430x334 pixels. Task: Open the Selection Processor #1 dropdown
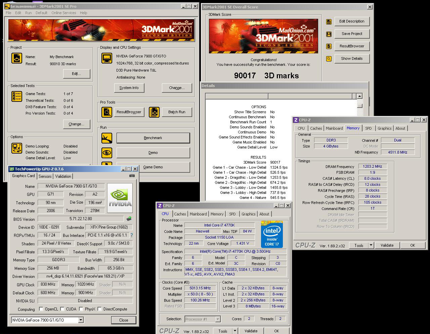coord(218,319)
